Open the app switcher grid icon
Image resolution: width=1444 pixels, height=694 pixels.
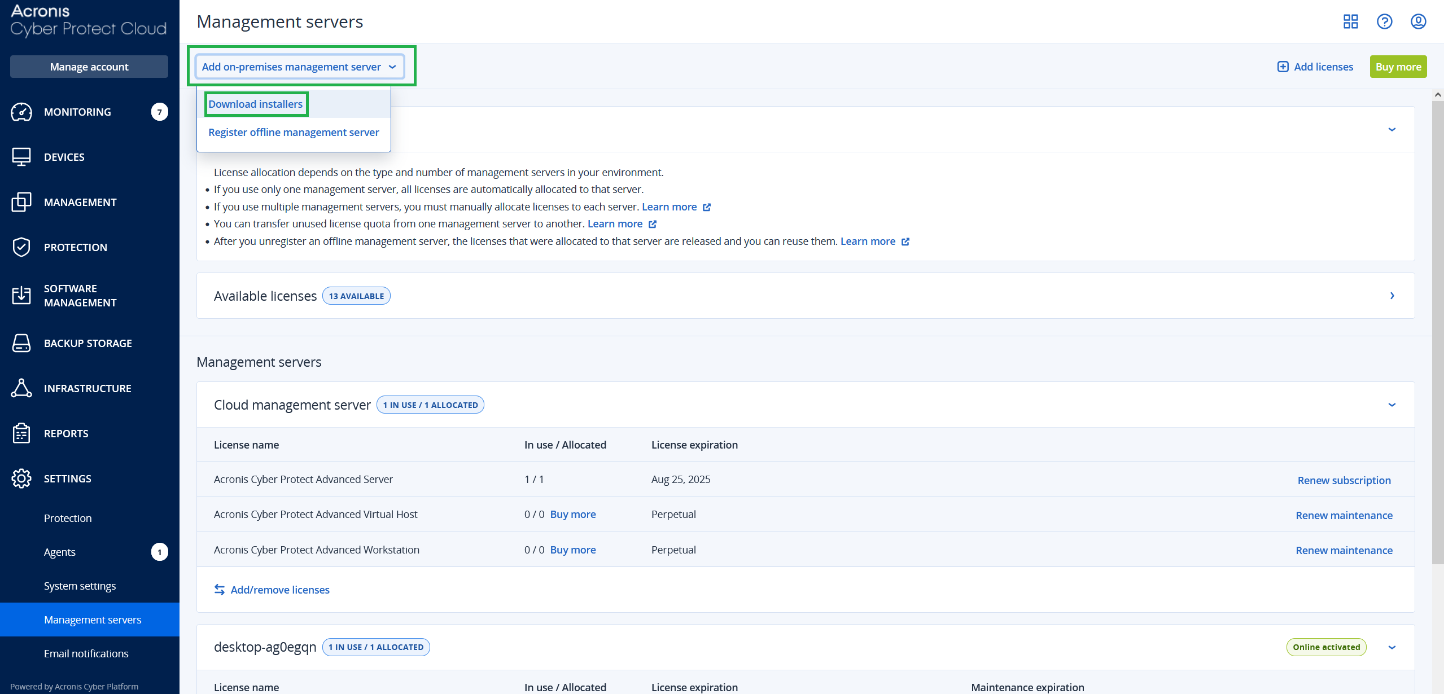(1351, 21)
